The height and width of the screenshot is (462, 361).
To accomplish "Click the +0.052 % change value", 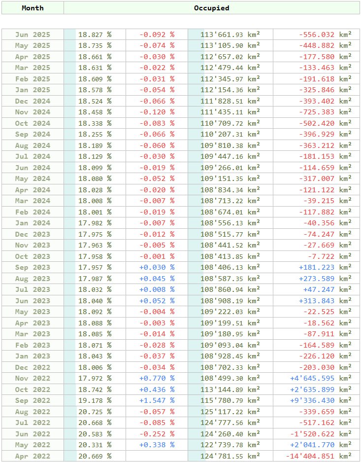I will [157, 301].
